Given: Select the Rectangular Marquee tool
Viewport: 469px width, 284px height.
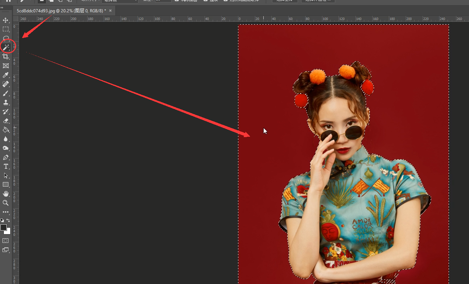Looking at the screenshot, I should pos(6,29).
